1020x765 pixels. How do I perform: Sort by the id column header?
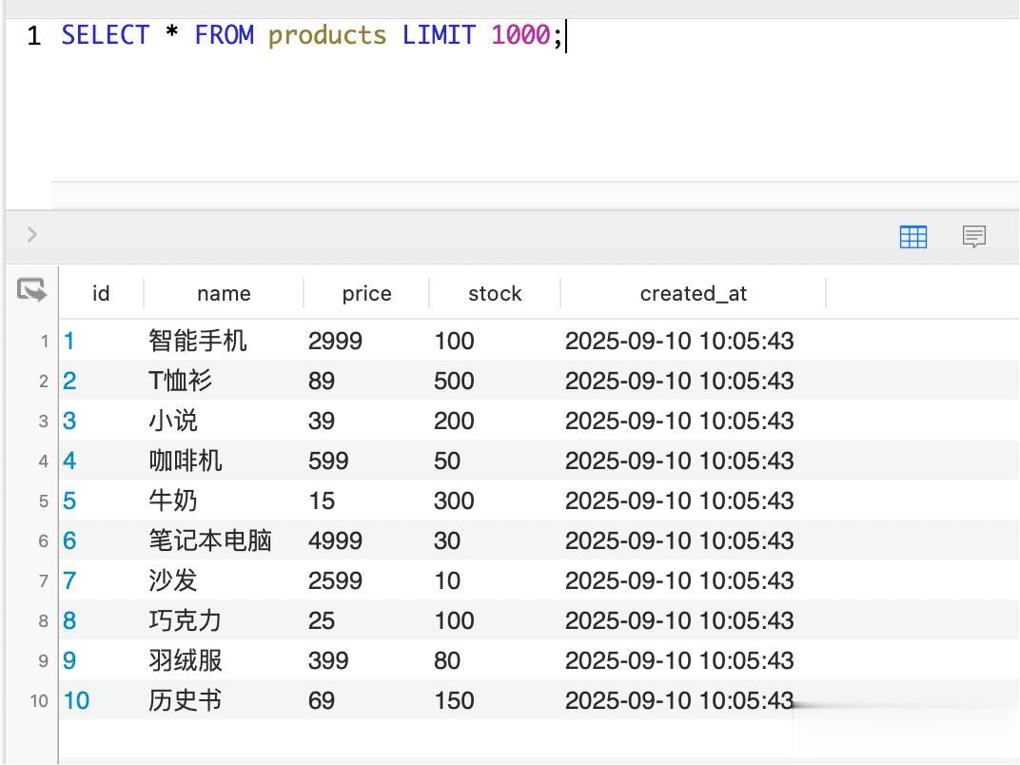(x=101, y=293)
